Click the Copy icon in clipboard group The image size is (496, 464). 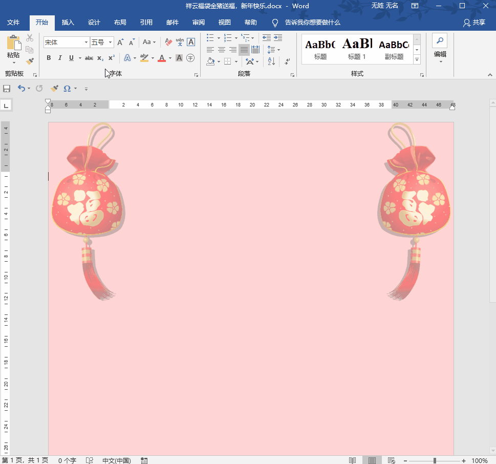[x=30, y=50]
